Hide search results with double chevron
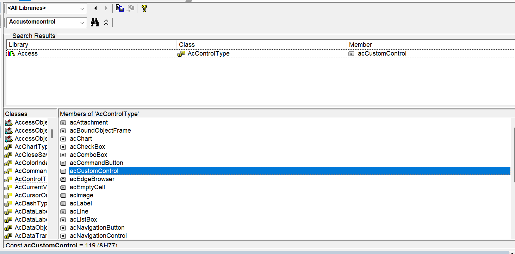This screenshot has height=254, width=515. (x=106, y=23)
